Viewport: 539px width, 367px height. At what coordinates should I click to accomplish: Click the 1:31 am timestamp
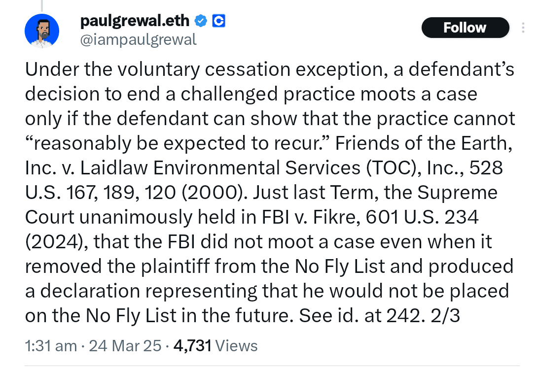point(50,345)
